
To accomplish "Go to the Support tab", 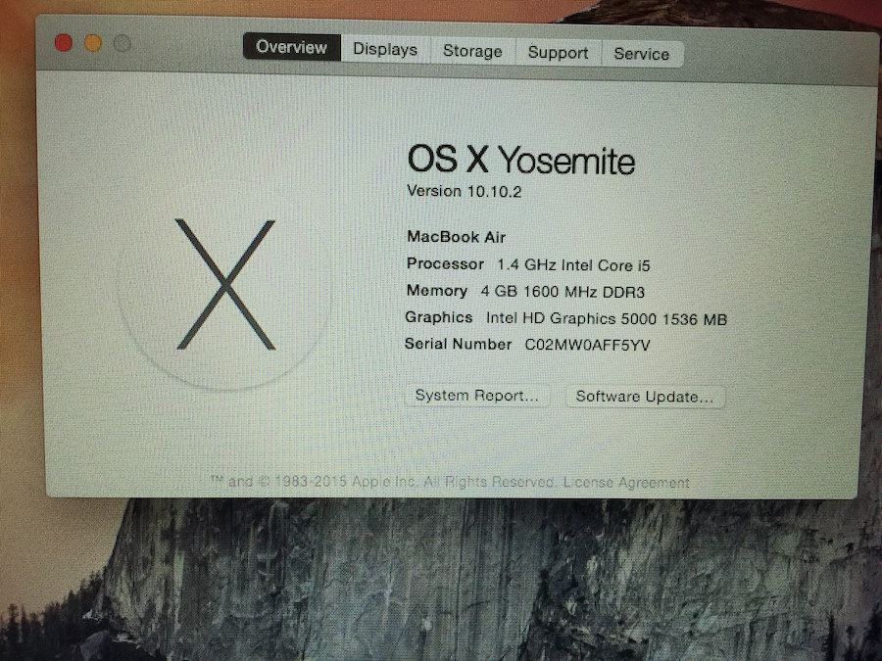I will [558, 52].
